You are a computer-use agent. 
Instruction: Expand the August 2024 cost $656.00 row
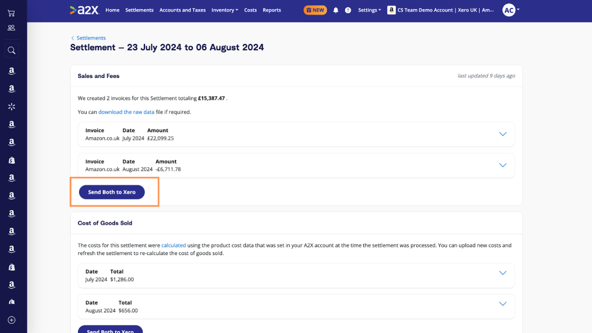[x=502, y=304]
